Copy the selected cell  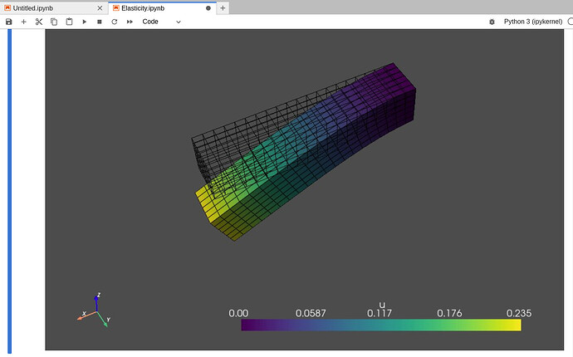point(54,22)
